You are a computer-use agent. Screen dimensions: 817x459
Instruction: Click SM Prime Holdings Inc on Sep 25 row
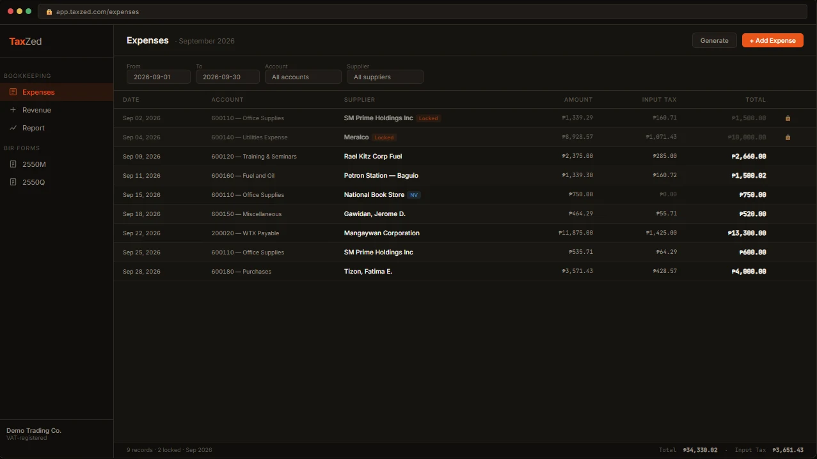(379, 253)
